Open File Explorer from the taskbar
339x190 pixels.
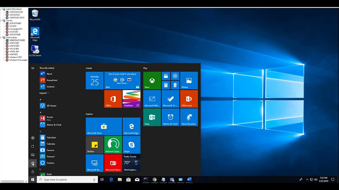point(119,179)
